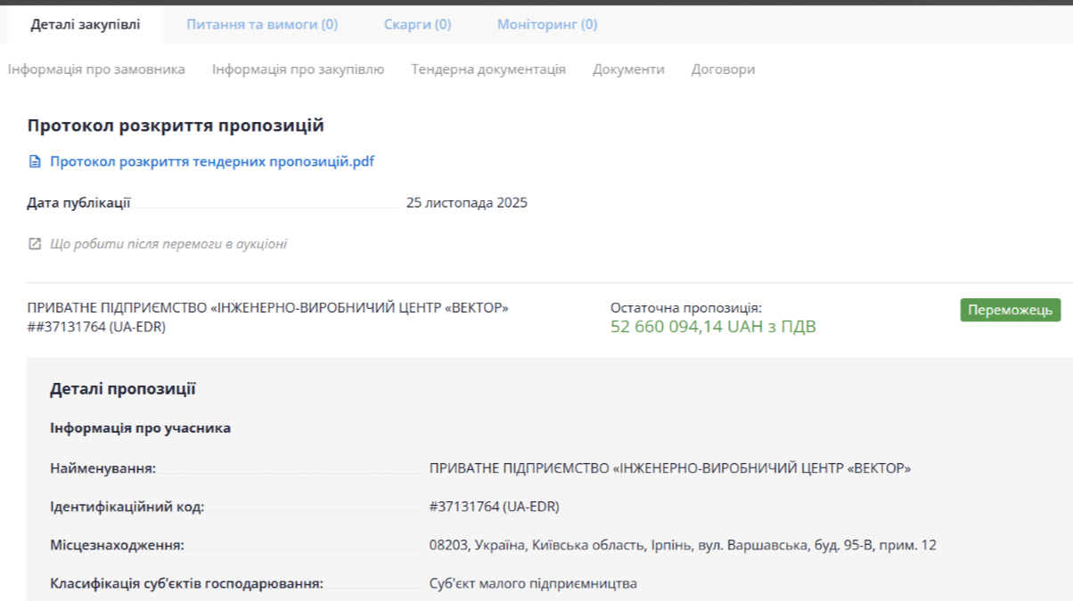Open the PDF file icon beside the protocol
This screenshot has width=1073, height=601.
click(x=35, y=162)
